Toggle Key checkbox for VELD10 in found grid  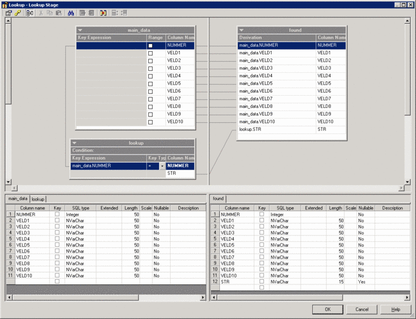click(x=261, y=275)
